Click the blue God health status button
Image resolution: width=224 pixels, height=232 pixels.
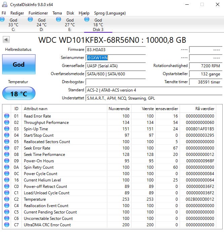click(18, 64)
